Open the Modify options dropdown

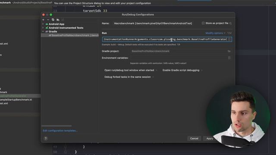215,33
